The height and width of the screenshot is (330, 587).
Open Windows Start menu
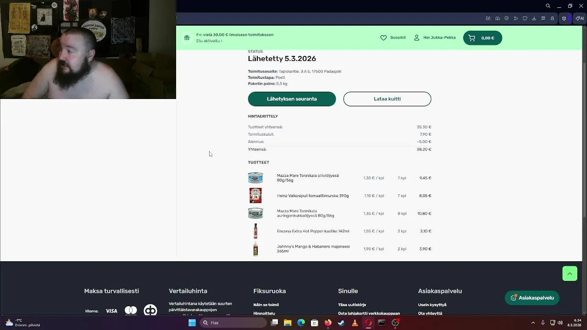point(192,323)
